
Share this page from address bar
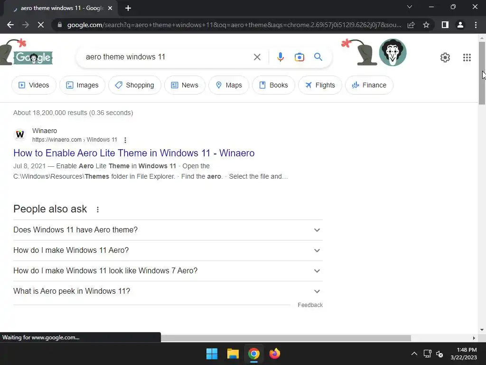coord(411,25)
